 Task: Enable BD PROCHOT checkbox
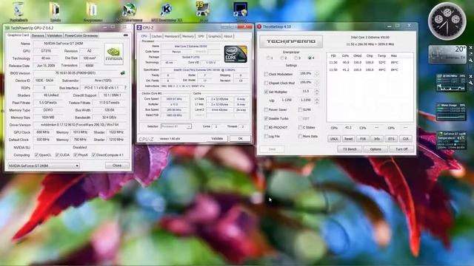coord(266,128)
